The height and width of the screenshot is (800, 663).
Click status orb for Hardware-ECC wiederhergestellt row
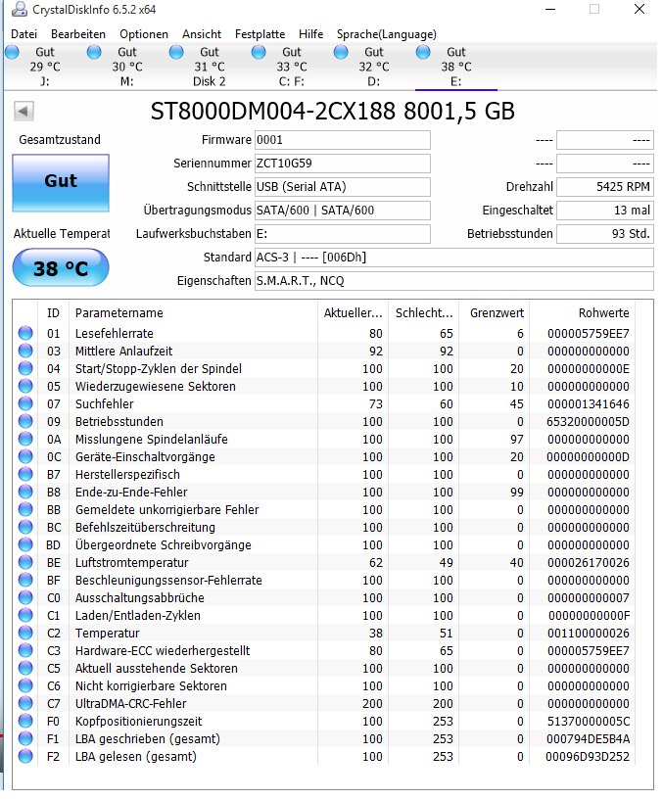[25, 650]
